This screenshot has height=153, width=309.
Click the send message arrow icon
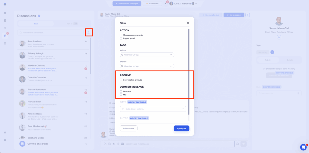[x=244, y=144]
